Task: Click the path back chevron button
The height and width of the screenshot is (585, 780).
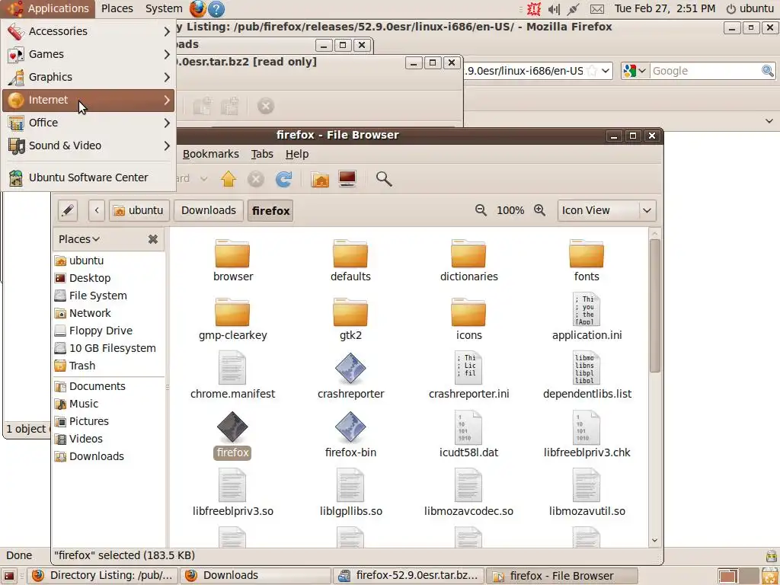Action: coord(97,210)
